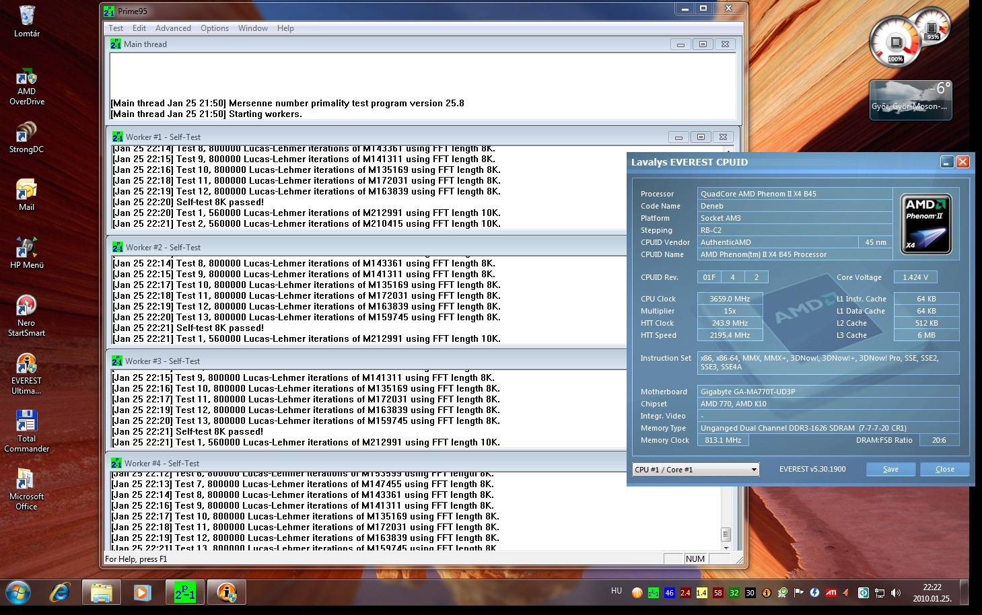
Task: Click the Core Voltage value 1.424 V
Action: click(915, 277)
